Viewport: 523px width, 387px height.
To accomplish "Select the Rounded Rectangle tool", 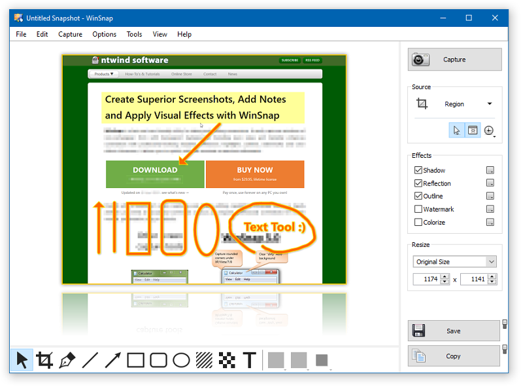I will click(x=158, y=360).
